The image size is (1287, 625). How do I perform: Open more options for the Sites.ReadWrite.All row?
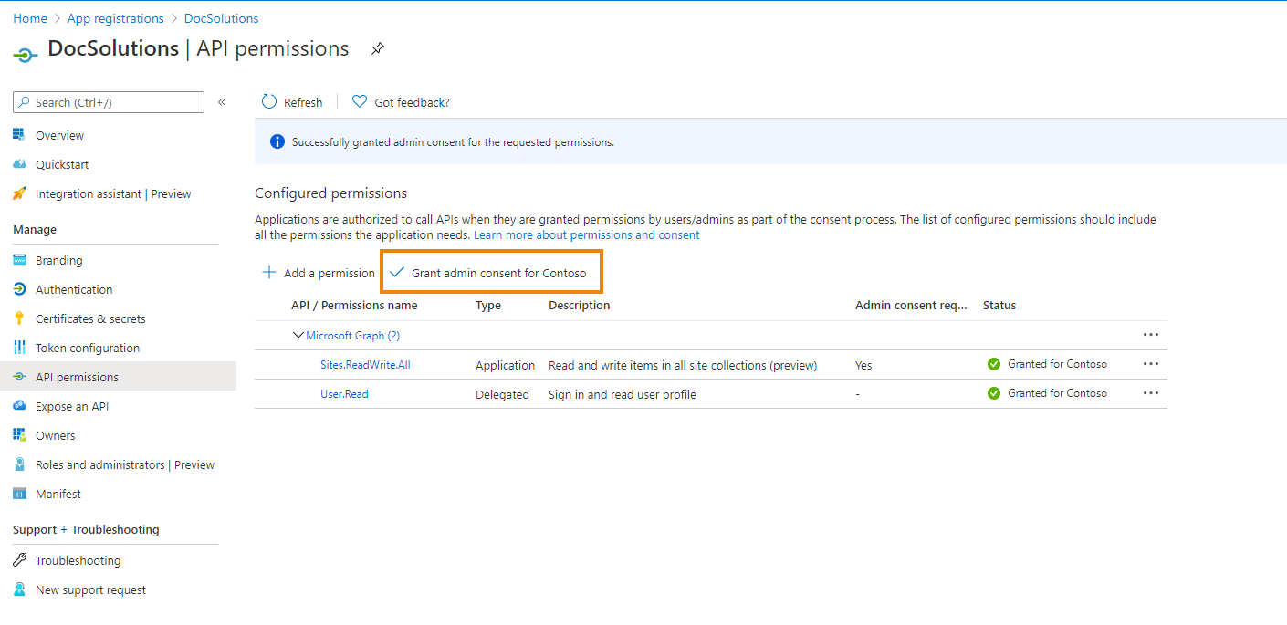tap(1151, 364)
